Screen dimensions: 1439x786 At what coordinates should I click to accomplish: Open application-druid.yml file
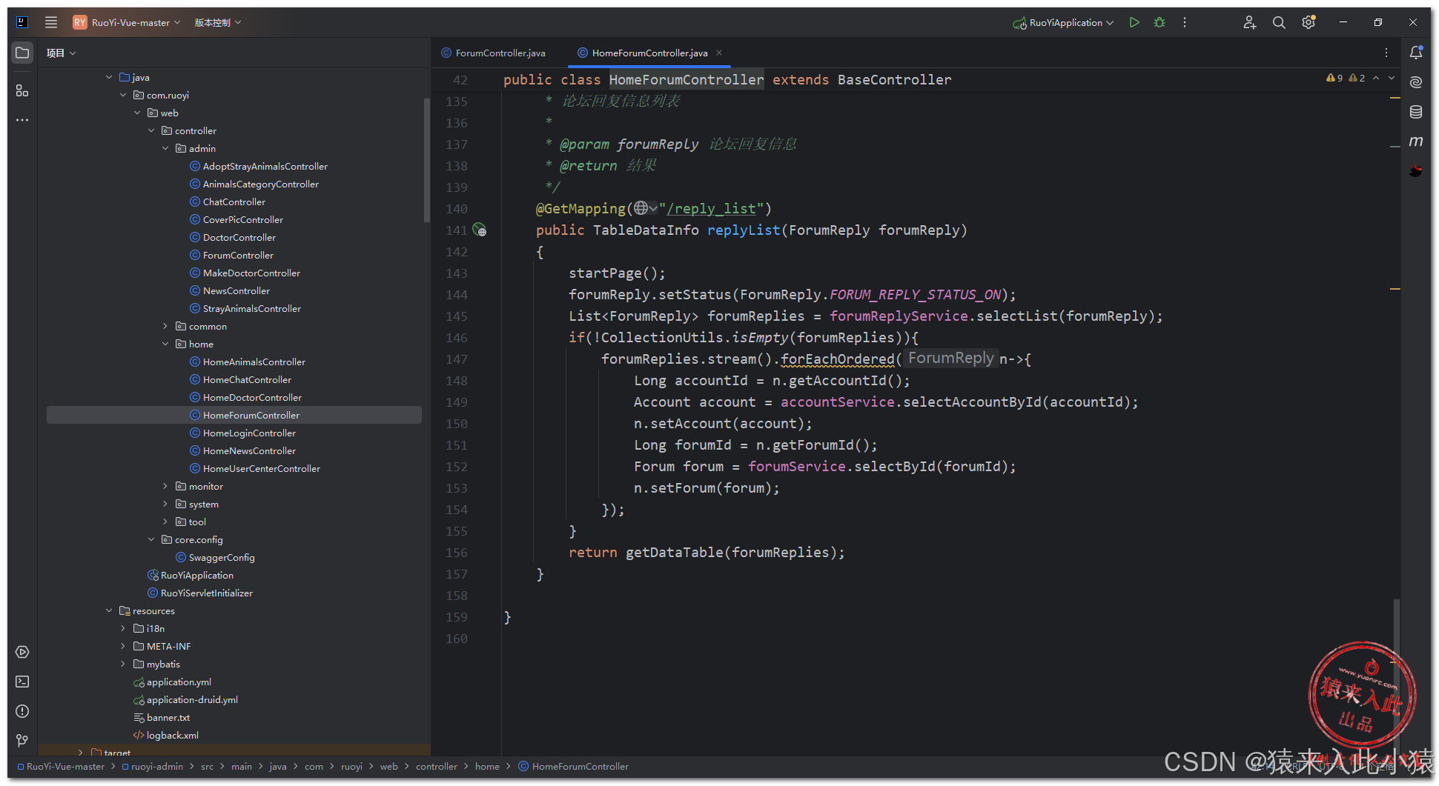point(192,699)
